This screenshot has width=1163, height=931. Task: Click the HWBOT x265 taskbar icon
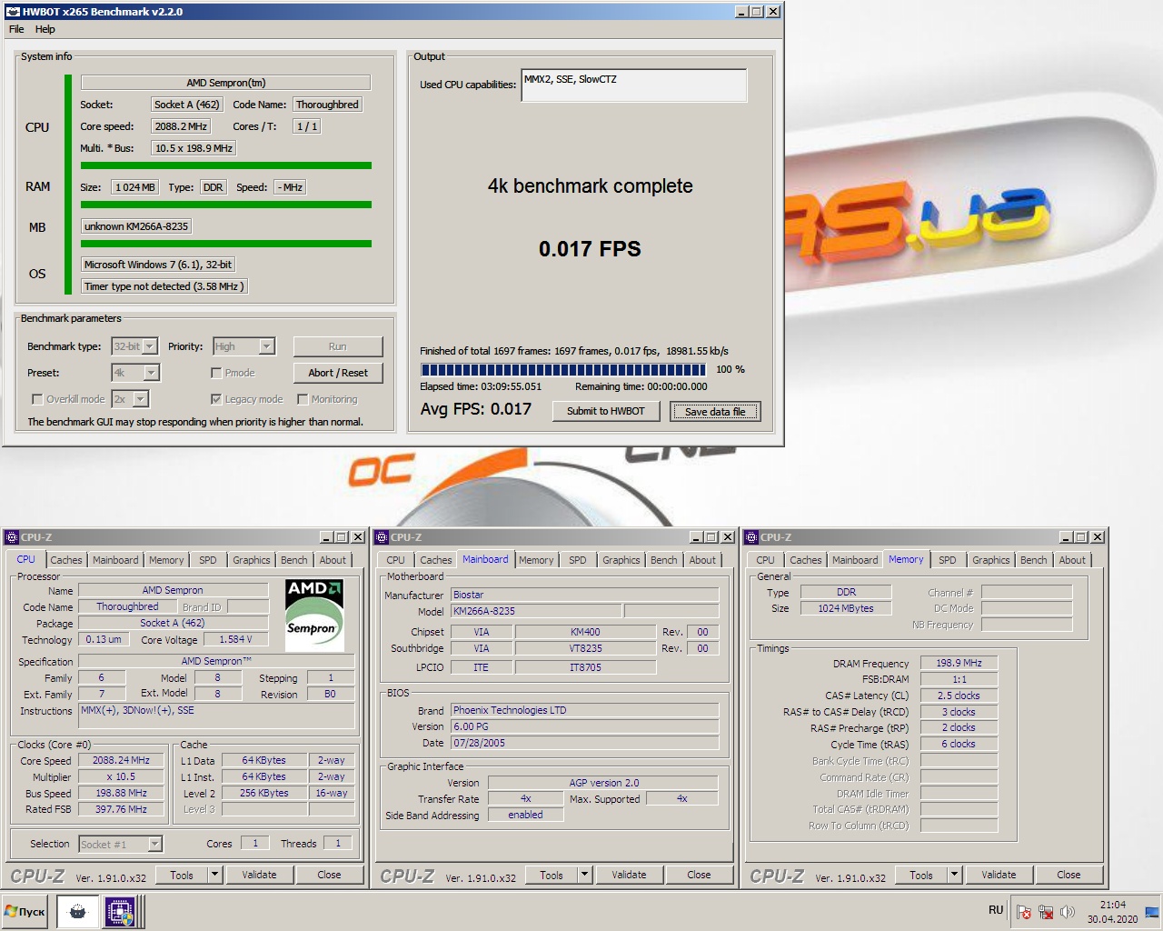pyautogui.click(x=77, y=911)
